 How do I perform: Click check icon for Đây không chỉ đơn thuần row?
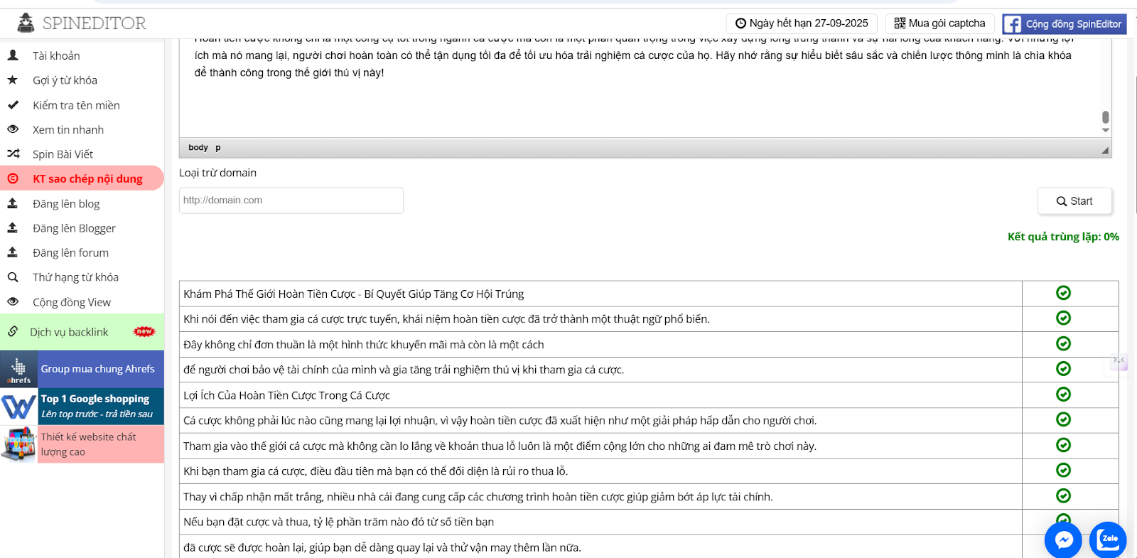click(x=1063, y=343)
